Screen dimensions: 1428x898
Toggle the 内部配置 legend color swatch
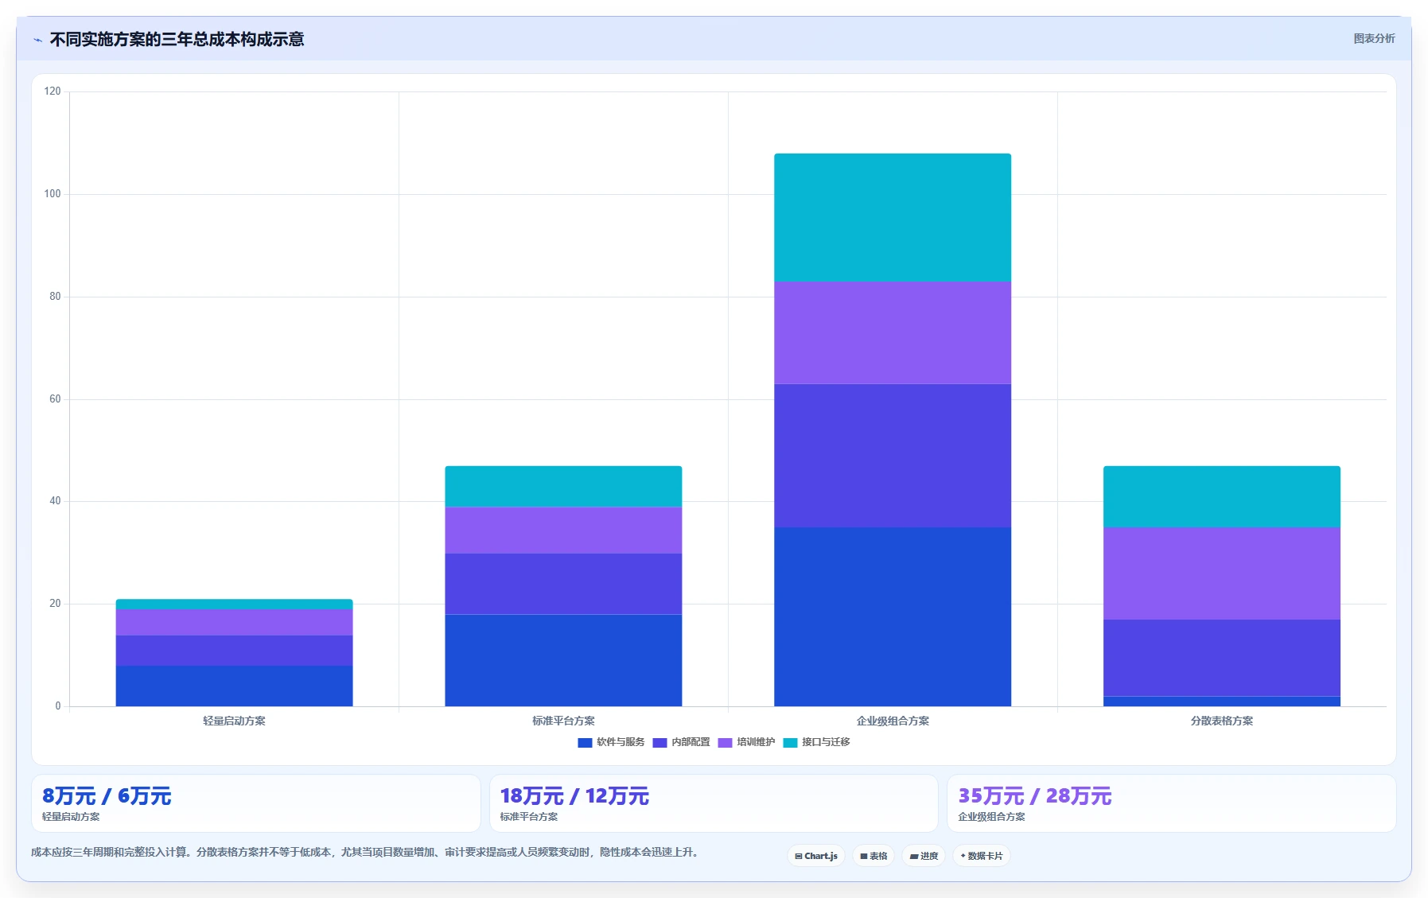660,742
